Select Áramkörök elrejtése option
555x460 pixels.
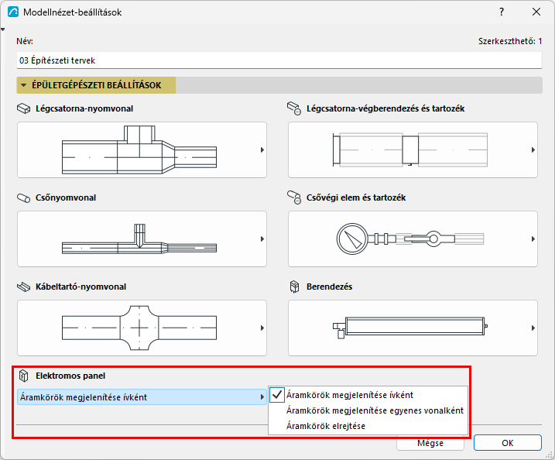tap(368, 426)
